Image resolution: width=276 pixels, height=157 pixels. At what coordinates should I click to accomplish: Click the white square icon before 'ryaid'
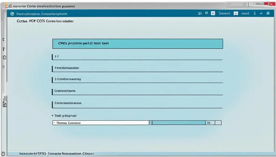coord(236,13)
